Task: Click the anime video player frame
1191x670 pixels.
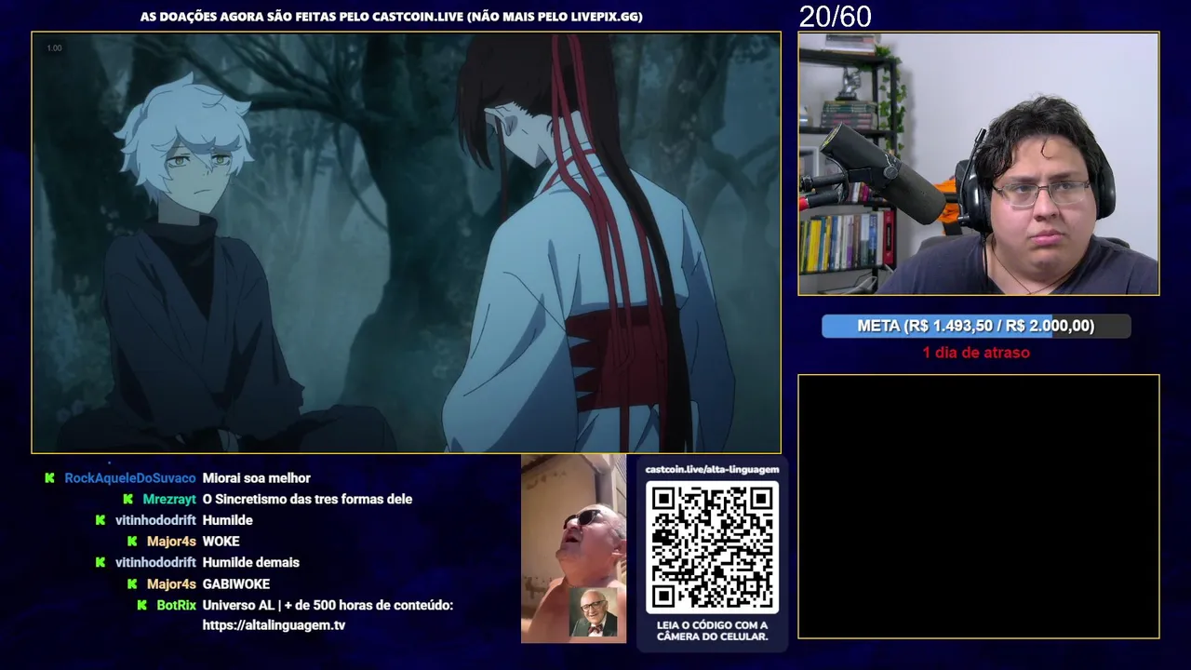Action: click(406, 243)
